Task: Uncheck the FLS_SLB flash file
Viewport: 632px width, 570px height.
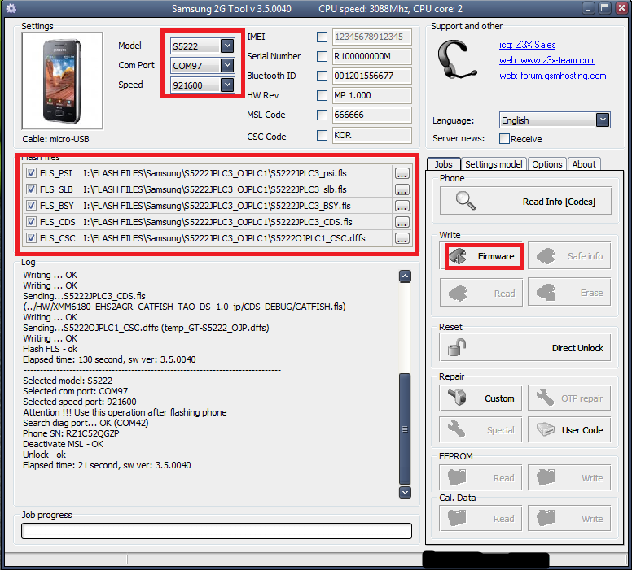Action: click(x=31, y=189)
